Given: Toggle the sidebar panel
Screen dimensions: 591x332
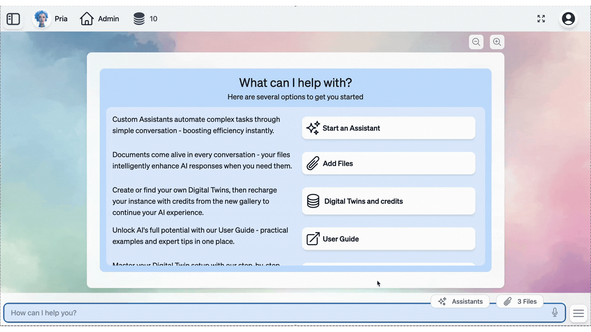Looking at the screenshot, I should tap(13, 19).
